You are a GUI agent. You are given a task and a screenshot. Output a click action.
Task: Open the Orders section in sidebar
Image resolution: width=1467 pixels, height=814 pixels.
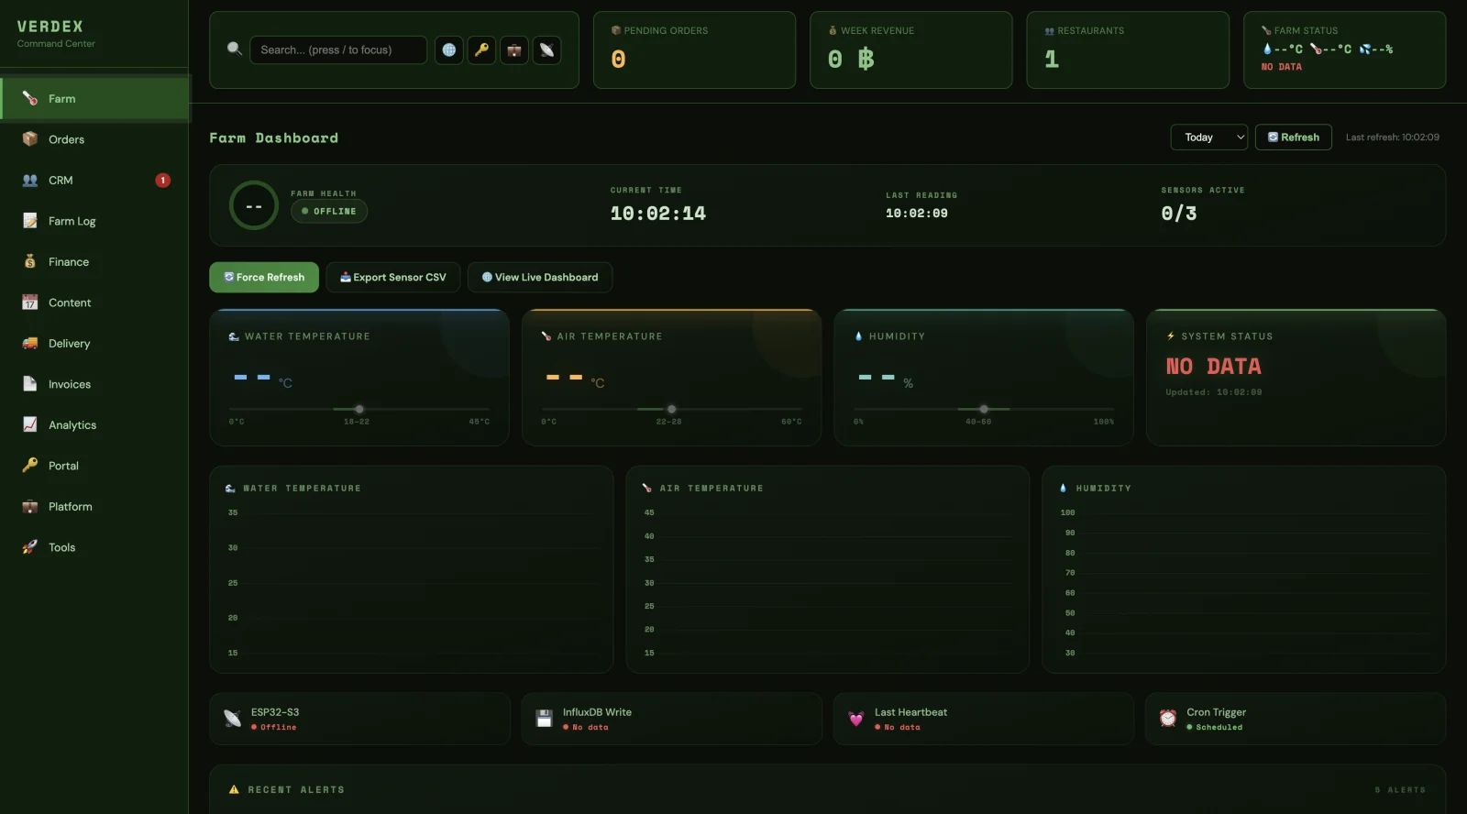(x=66, y=139)
